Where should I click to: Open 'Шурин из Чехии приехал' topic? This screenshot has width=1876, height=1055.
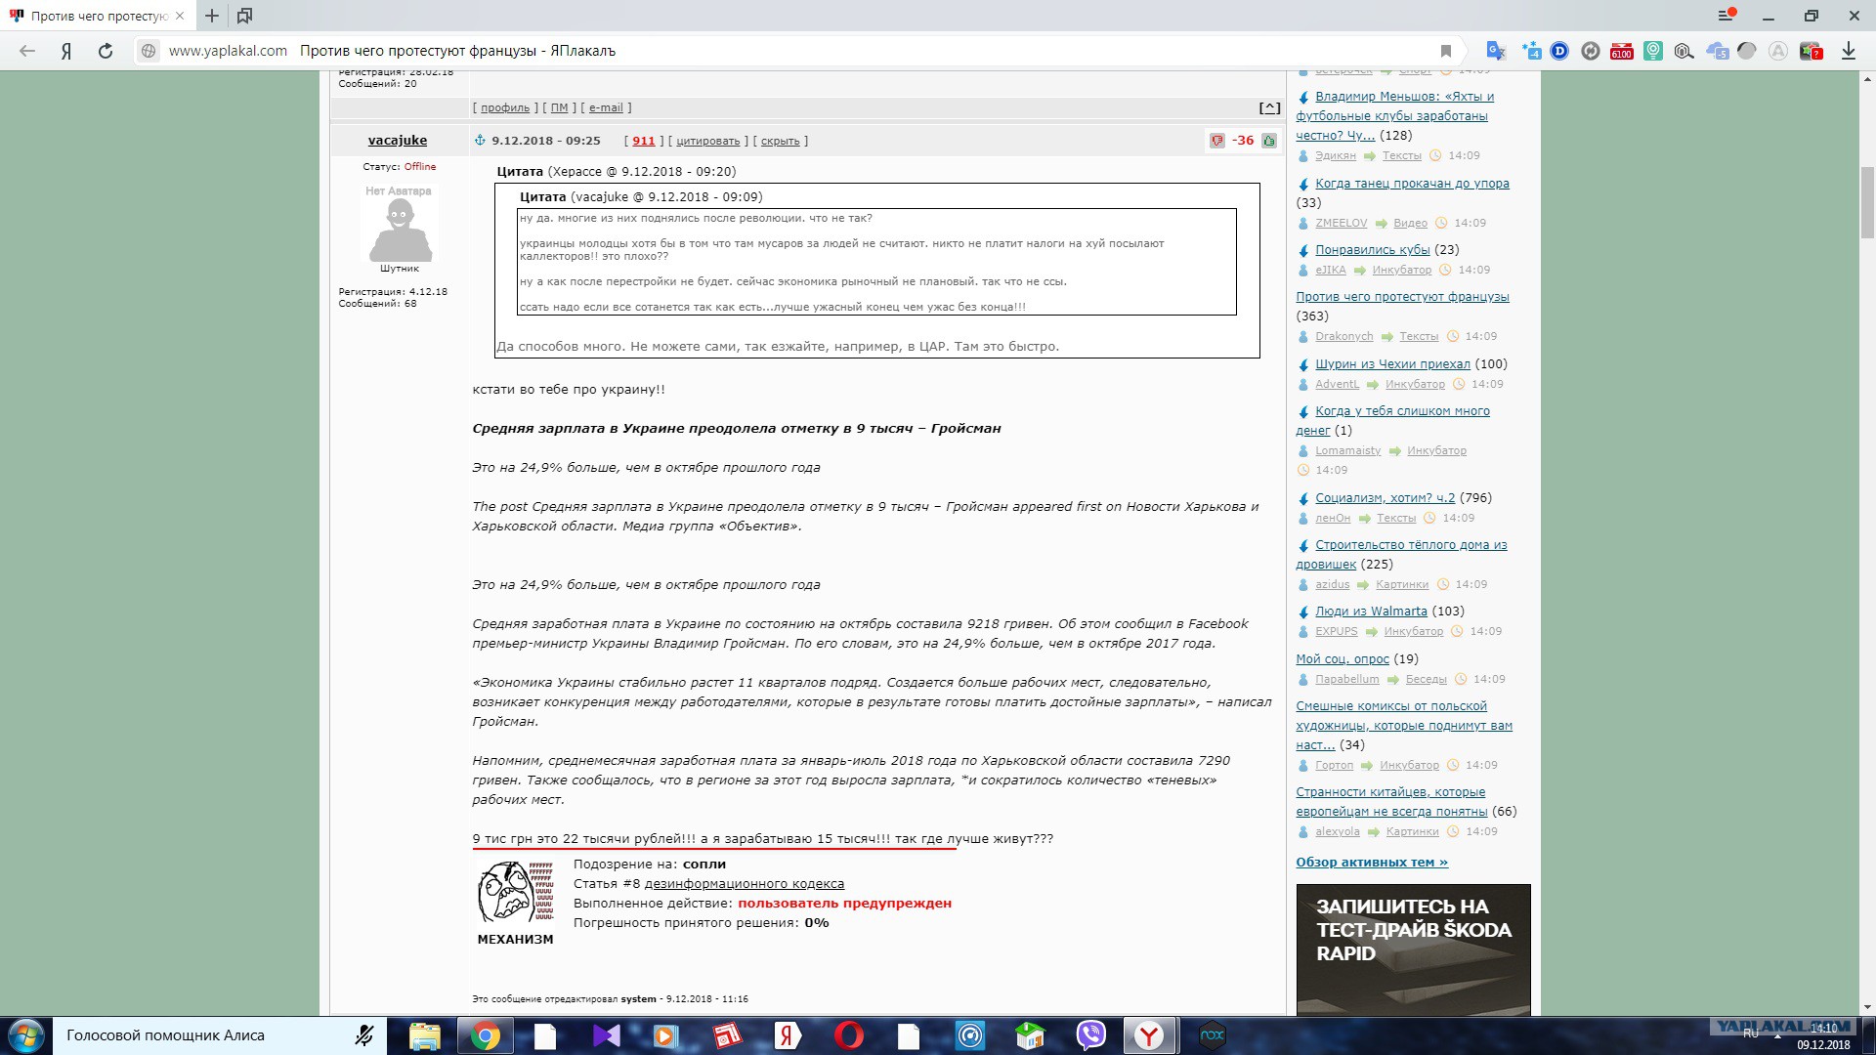point(1392,364)
